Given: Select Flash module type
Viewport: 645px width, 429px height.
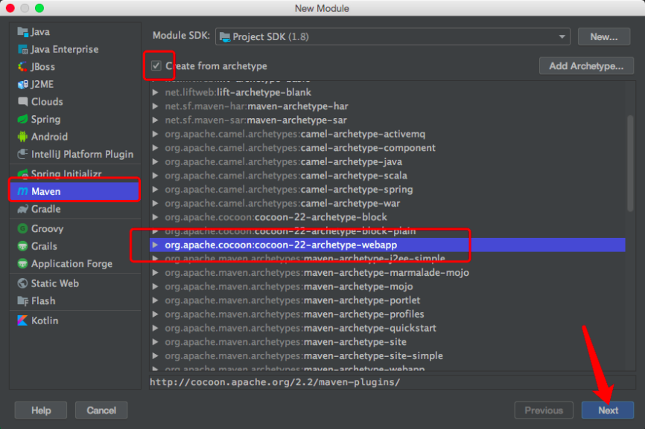Looking at the screenshot, I should (x=75, y=301).
